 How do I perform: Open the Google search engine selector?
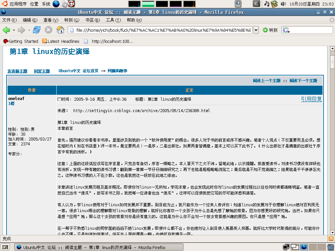pyautogui.click(x=286, y=30)
